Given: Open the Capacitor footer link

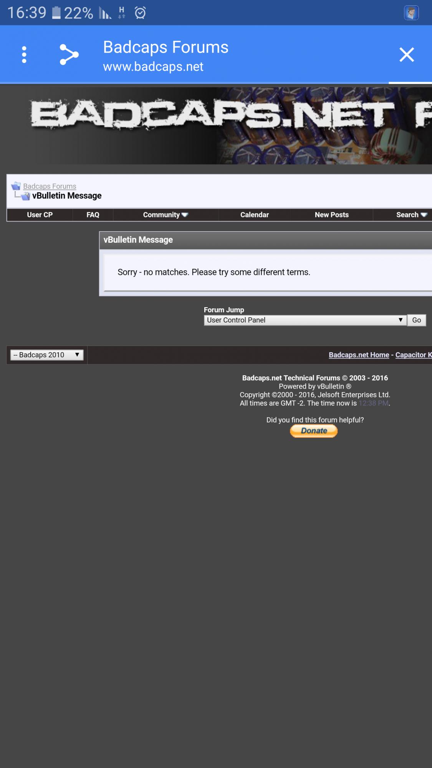Looking at the screenshot, I should 414,355.
